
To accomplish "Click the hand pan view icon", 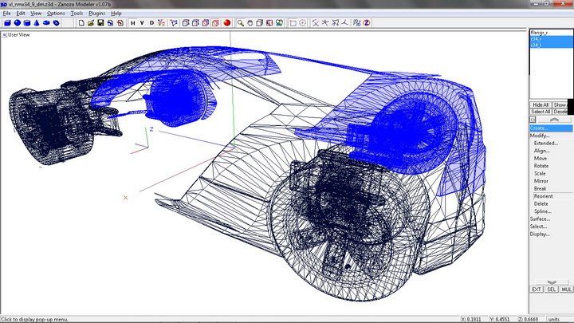I will [x=250, y=23].
